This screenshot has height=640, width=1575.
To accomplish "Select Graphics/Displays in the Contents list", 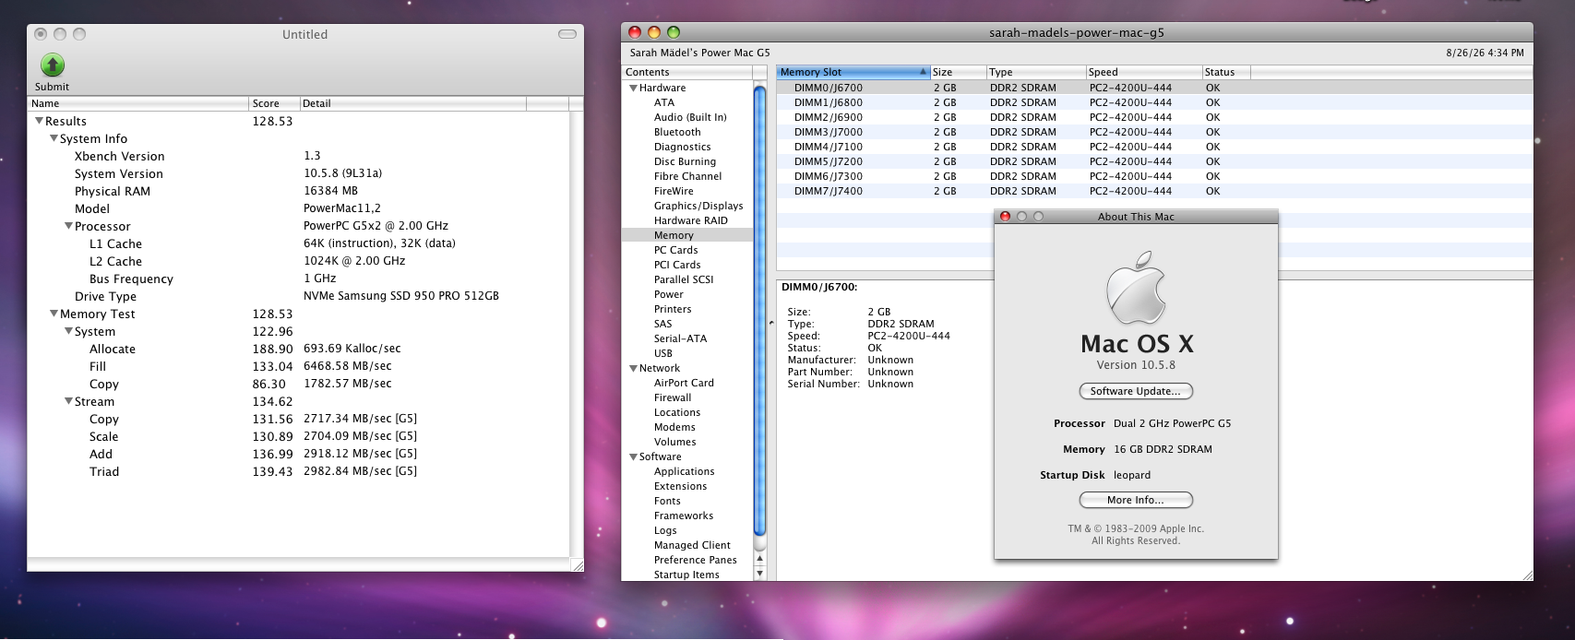I will pos(698,206).
